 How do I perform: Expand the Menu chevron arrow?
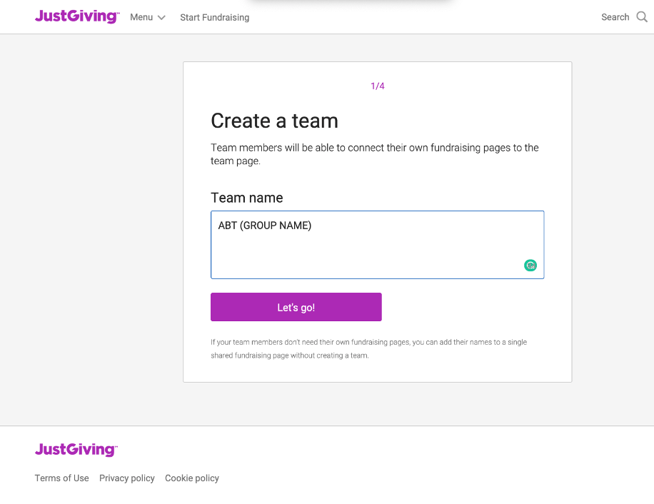(161, 18)
